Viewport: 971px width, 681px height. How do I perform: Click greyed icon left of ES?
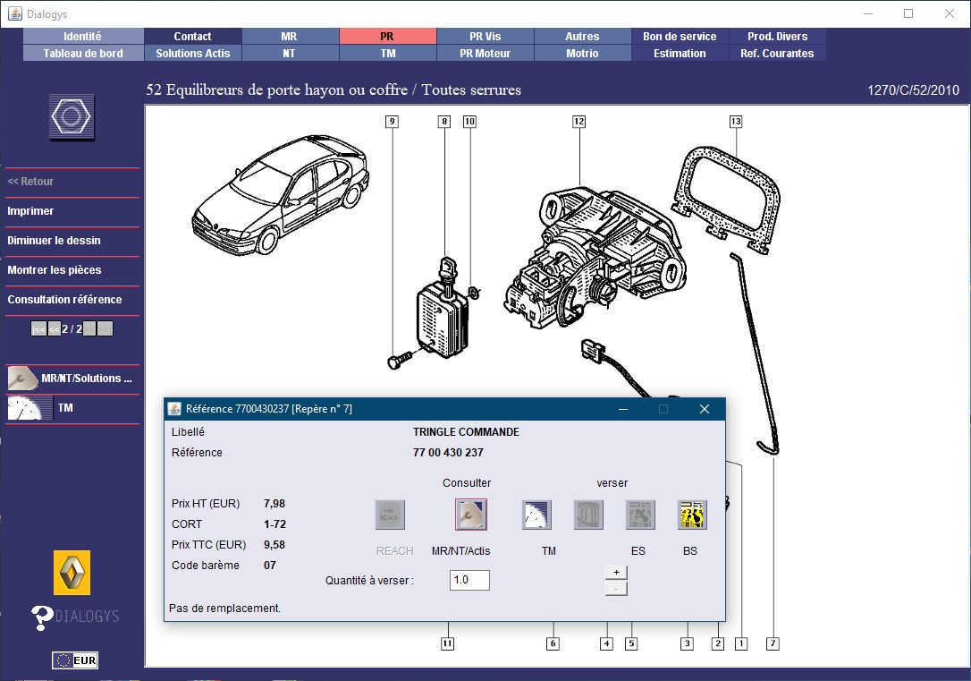pyautogui.click(x=588, y=515)
